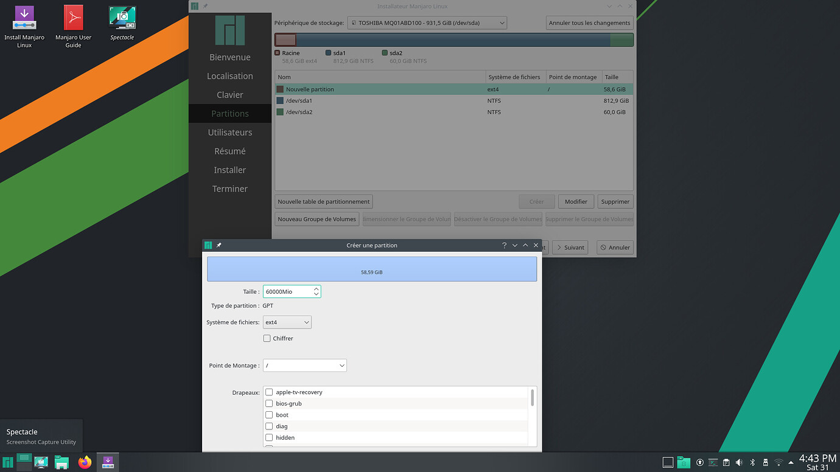Enable the bios-grub flag

pos(269,403)
